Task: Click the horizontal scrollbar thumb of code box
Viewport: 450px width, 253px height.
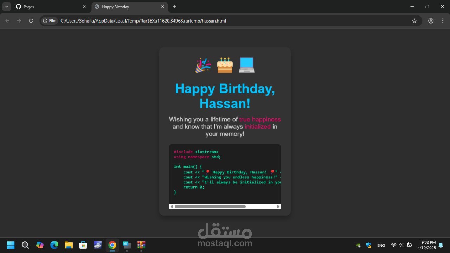Action: [210, 207]
